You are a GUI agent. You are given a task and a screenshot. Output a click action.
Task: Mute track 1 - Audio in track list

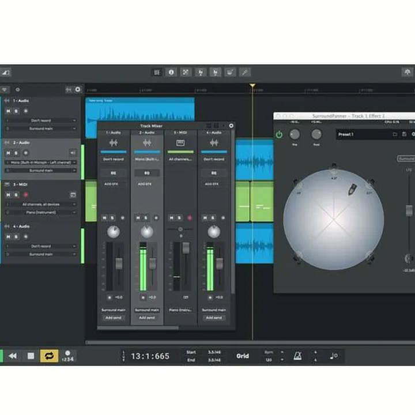click(8, 111)
